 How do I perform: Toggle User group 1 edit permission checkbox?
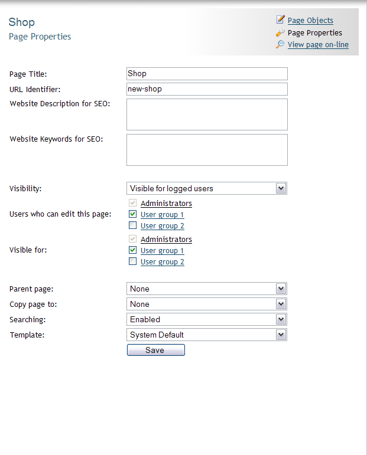click(133, 214)
